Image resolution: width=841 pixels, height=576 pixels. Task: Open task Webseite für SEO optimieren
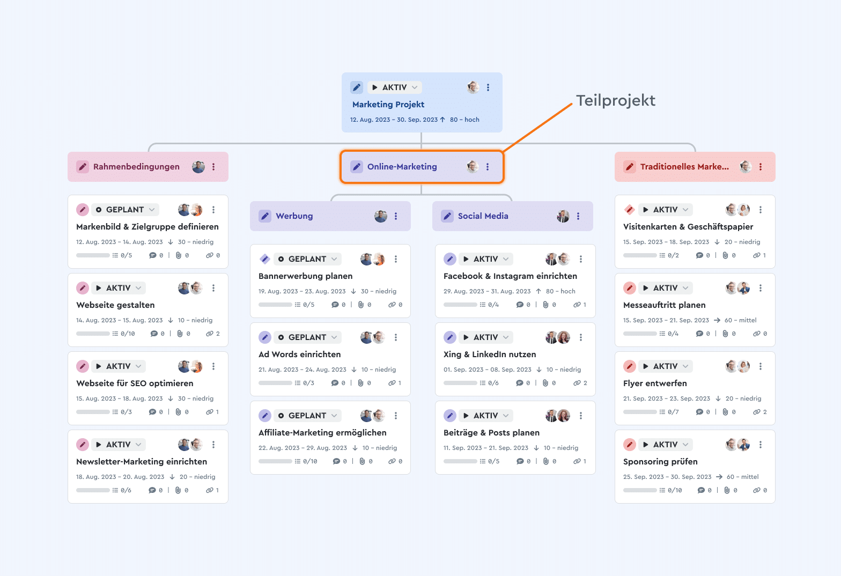point(135,383)
